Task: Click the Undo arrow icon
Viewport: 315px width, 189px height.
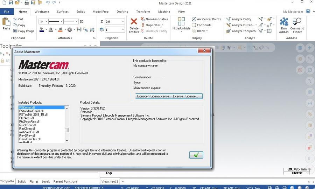Action: pos(48,2)
